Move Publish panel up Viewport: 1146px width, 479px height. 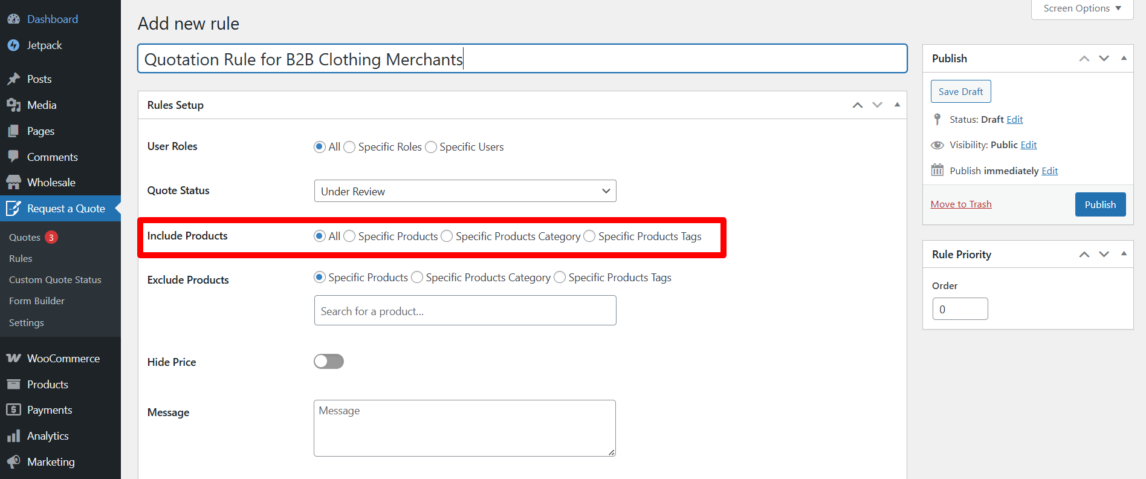pyautogui.click(x=1084, y=59)
